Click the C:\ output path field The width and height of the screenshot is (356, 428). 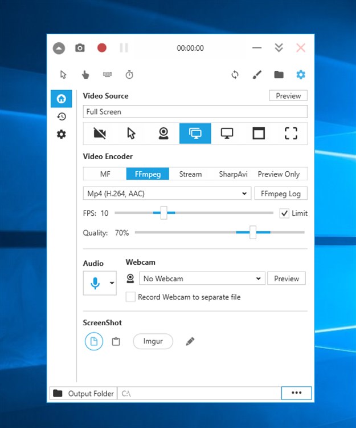[x=199, y=393]
